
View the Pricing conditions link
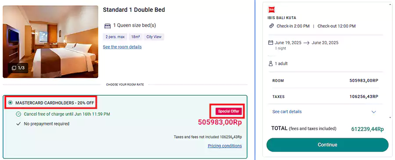click(x=225, y=146)
